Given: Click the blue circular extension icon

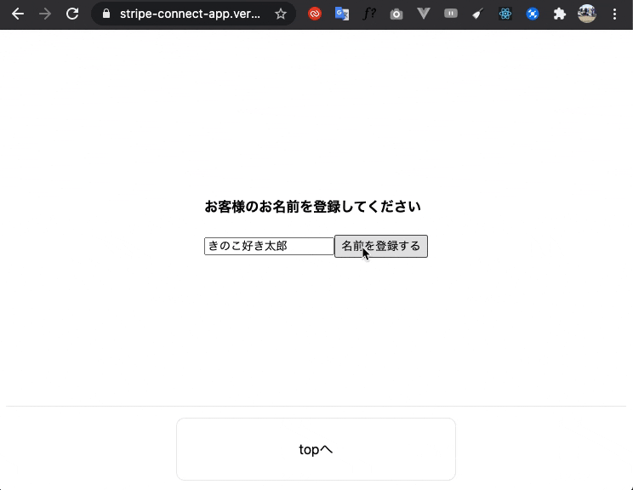Looking at the screenshot, I should click(x=533, y=14).
